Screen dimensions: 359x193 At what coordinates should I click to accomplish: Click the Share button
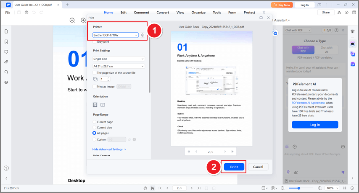(x=326, y=13)
